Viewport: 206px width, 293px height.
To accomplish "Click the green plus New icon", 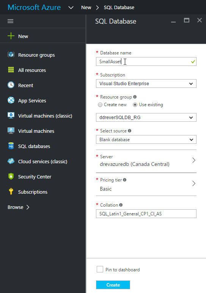I will pos(11,36).
